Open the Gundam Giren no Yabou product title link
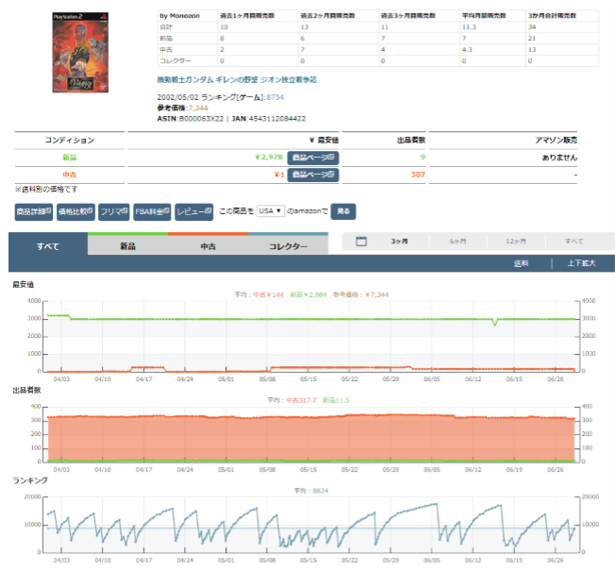 (237, 79)
